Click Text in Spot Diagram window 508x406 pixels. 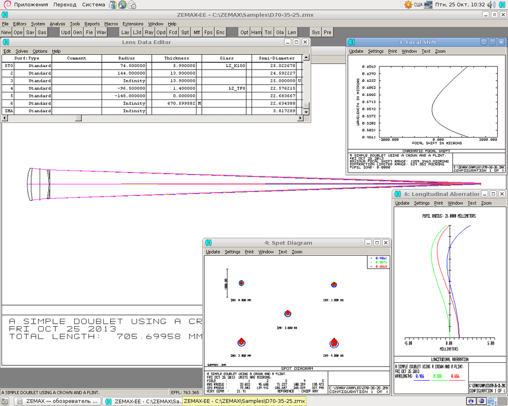tap(282, 252)
